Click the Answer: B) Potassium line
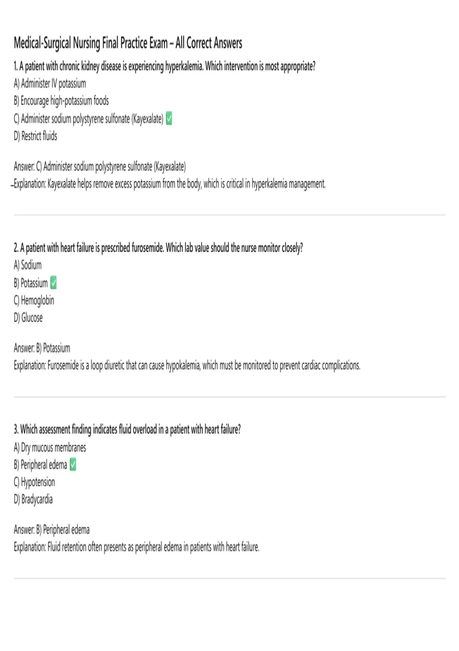Image resolution: width=459 pixels, height=651 pixels. click(x=42, y=348)
